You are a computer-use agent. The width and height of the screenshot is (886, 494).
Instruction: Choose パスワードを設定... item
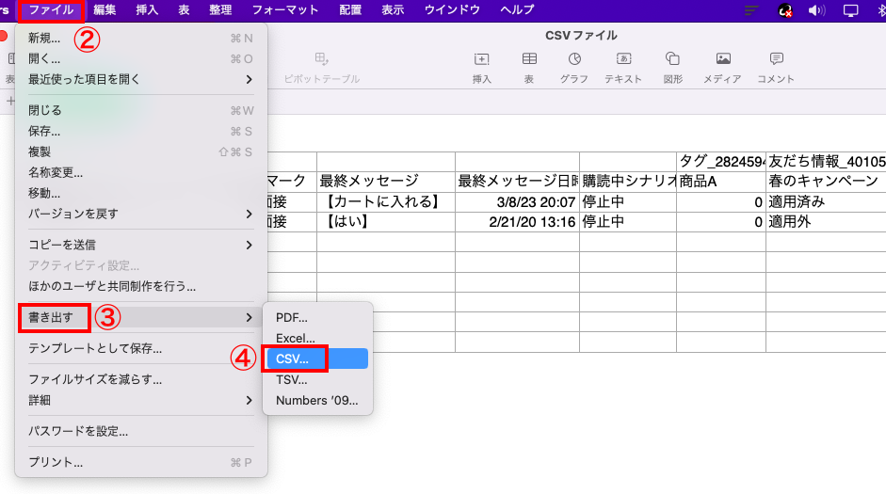(x=140, y=431)
